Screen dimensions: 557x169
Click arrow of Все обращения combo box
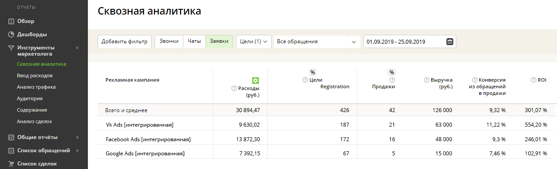(354, 42)
